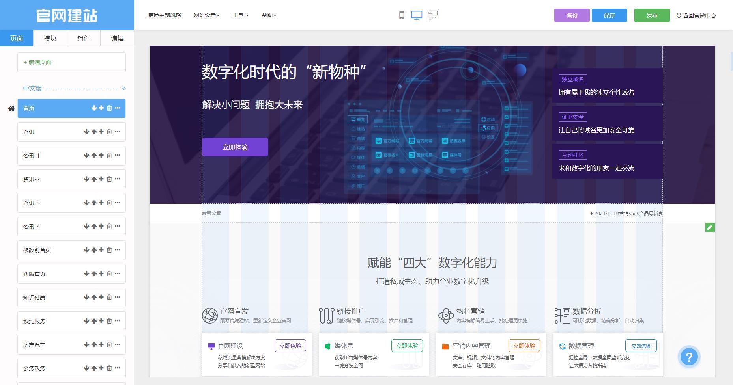Add a subpage under 资讯-1

tap(101, 155)
